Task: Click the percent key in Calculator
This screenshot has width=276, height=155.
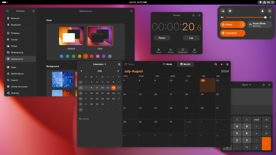Action: point(247,147)
